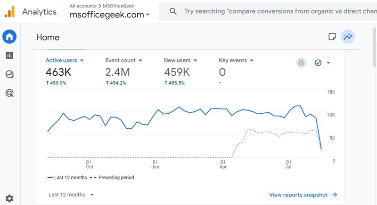The image size is (377, 205).
Task: Click into the search input field
Action: pyautogui.click(x=278, y=11)
